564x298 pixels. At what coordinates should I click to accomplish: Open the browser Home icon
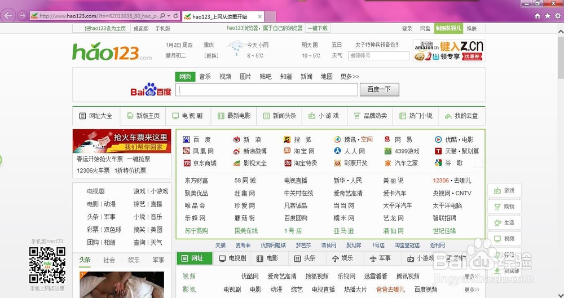(537, 16)
